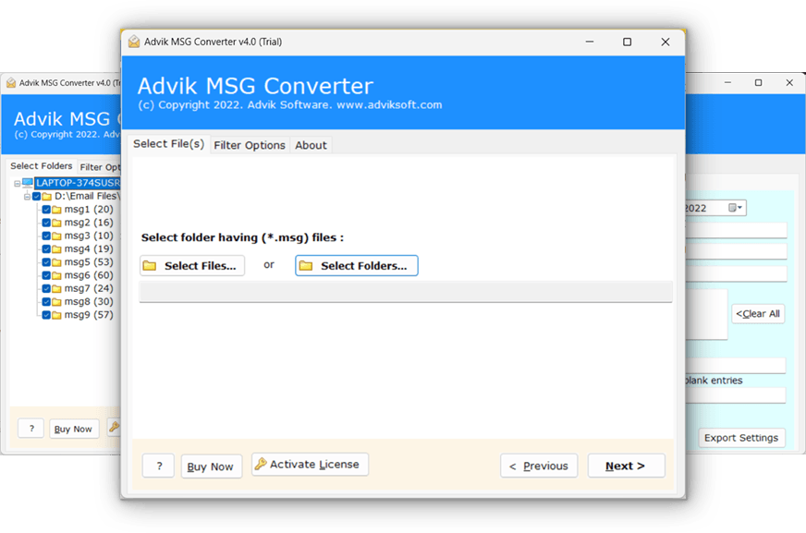Click the computer icon beside LAPTOP-374SUSR
The width and height of the screenshot is (806, 533).
point(28,183)
